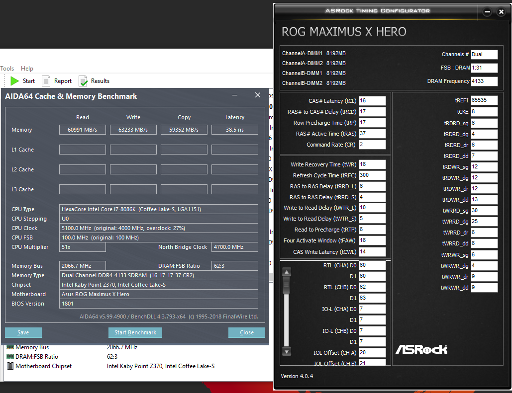Viewport: 512px width, 393px height.
Task: Open the Tools menu
Action: 7,68
